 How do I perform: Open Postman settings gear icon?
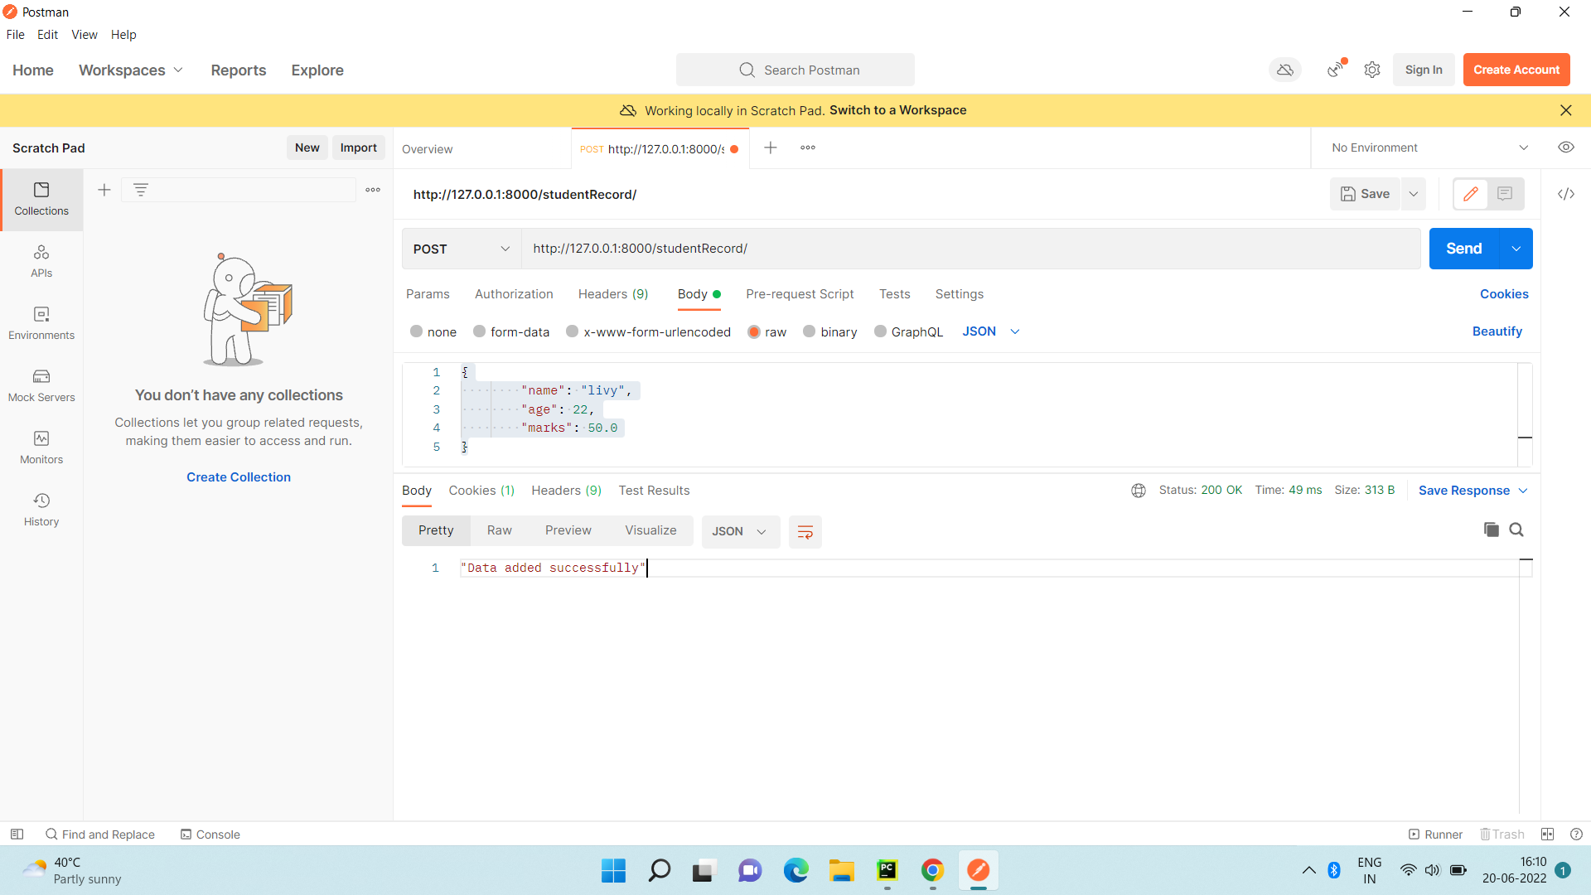[1372, 70]
